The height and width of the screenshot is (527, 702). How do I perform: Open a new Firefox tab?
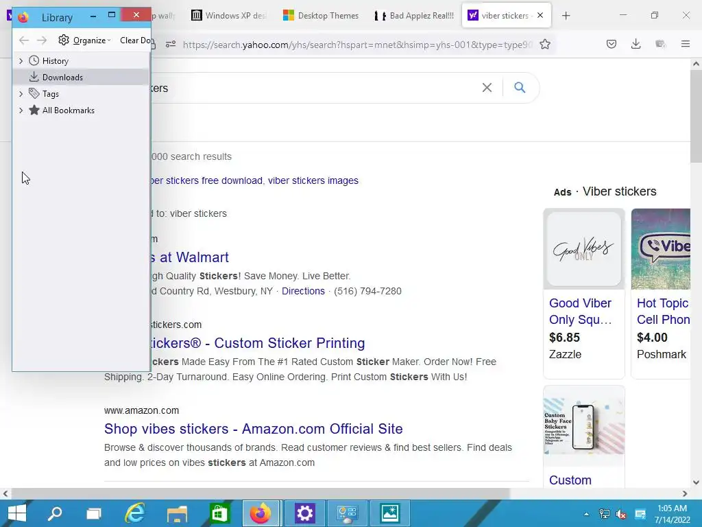point(566,16)
